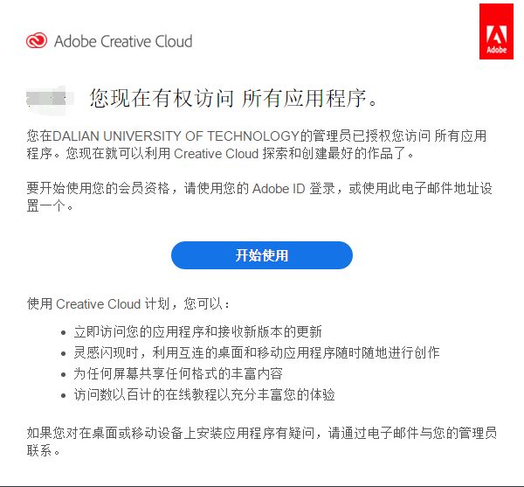
Task: Click the line 使用 Creative Cloud 计划，您可以
Action: pyautogui.click(x=129, y=304)
